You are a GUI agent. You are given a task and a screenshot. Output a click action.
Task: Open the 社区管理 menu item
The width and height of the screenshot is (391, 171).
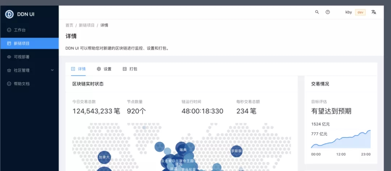(29, 70)
